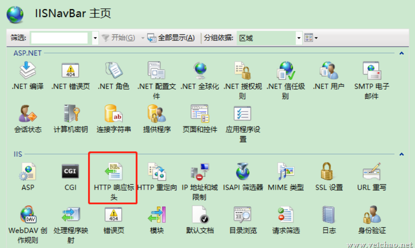Collapse the IIS group
The width and height of the screenshot is (415, 248).
click(402, 154)
